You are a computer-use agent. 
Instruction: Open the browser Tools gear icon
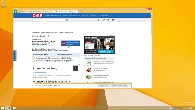pos(150,12)
